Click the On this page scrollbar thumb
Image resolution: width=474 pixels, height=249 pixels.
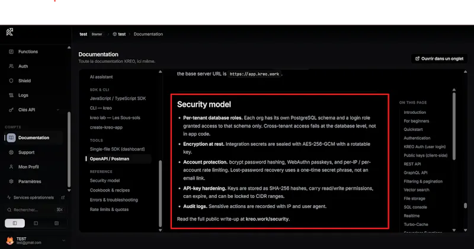tap(454, 126)
